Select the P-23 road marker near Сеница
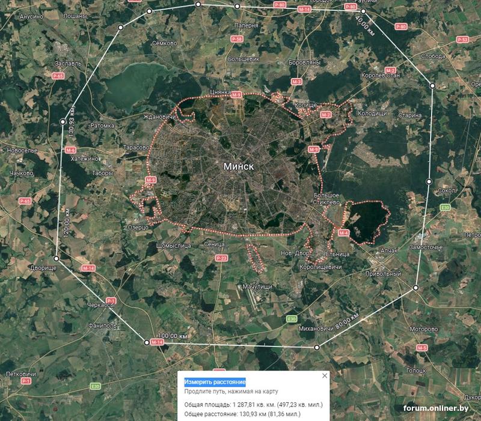Screen dimensions: 481x421 pos(221,258)
